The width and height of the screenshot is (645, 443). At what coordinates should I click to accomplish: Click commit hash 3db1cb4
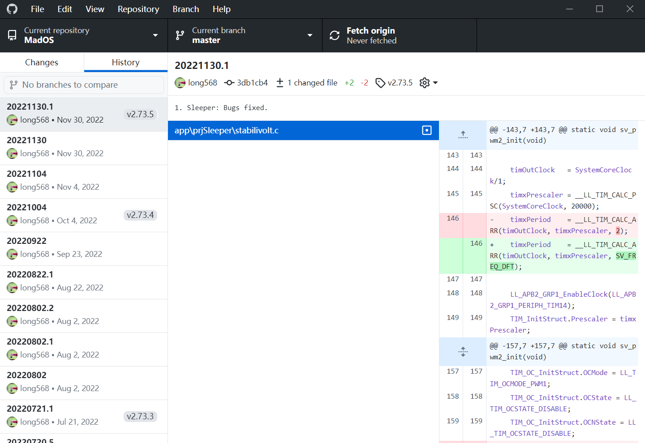252,83
